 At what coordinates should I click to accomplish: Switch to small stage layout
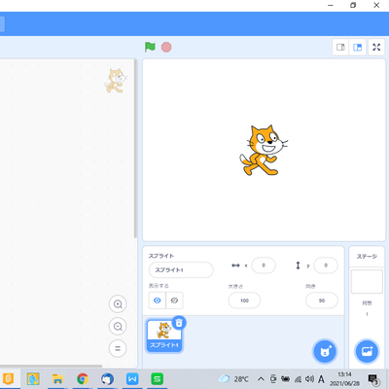coord(340,48)
